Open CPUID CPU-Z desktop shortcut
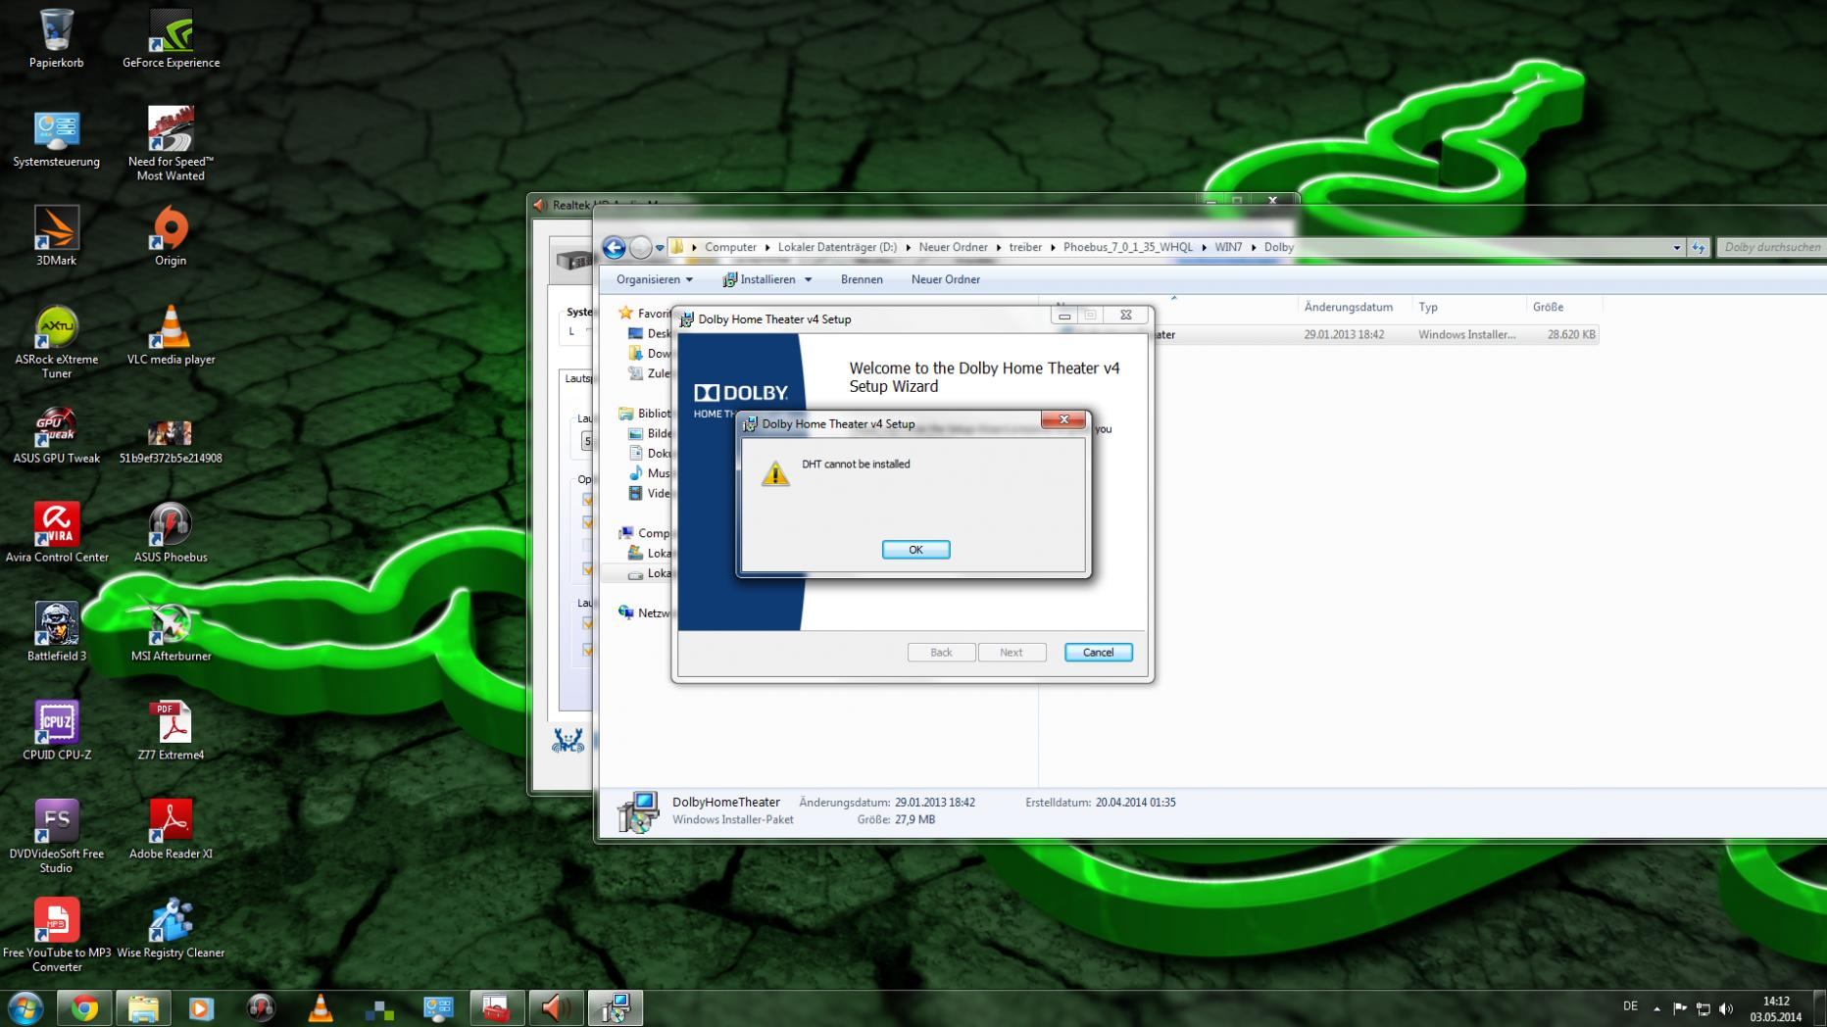The height and width of the screenshot is (1027, 1827). point(56,731)
